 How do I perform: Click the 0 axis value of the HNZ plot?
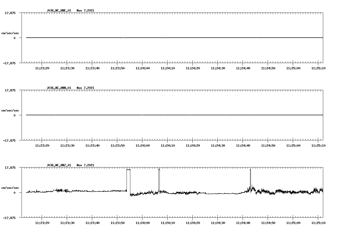[15, 193]
